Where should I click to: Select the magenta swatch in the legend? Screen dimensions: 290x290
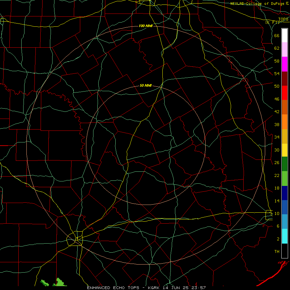click(285, 64)
